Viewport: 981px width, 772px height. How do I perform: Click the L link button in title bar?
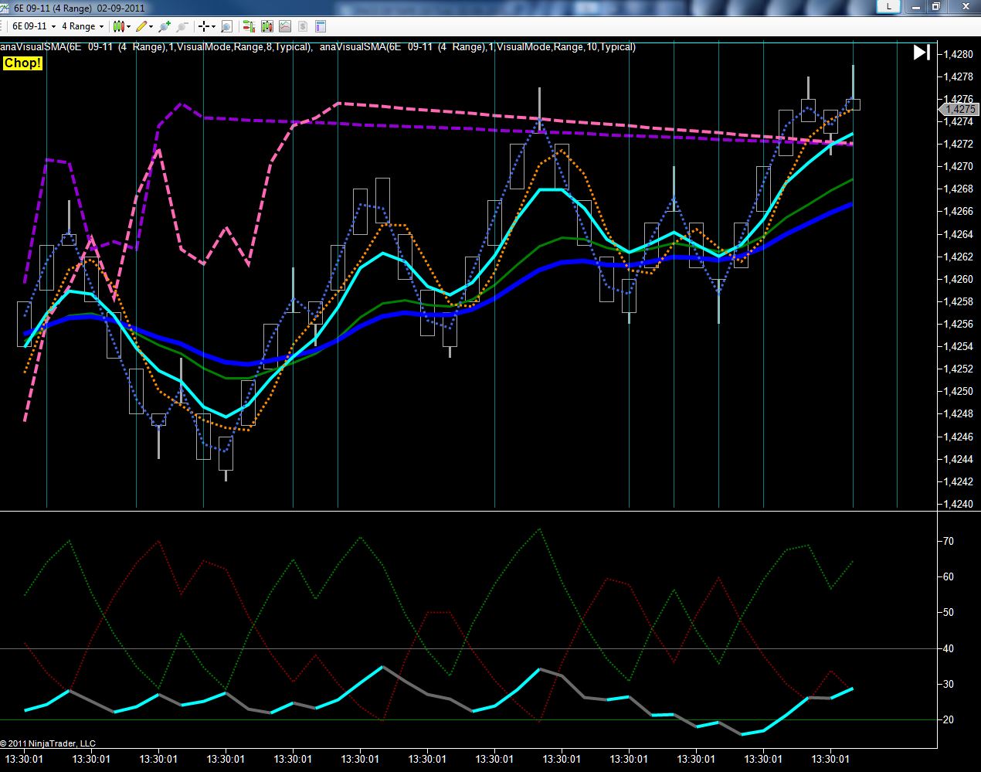[889, 6]
